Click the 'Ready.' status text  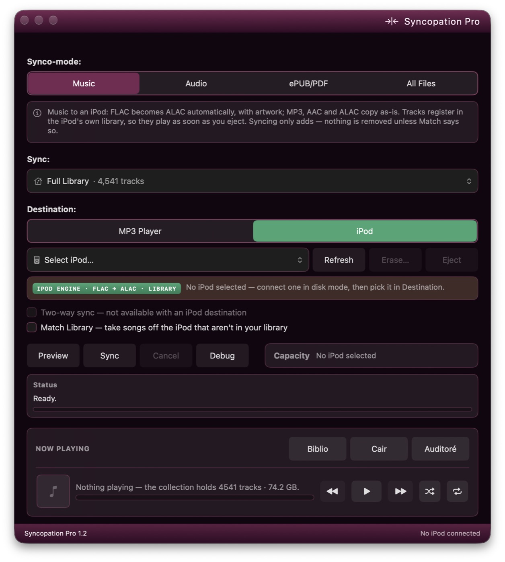point(45,399)
